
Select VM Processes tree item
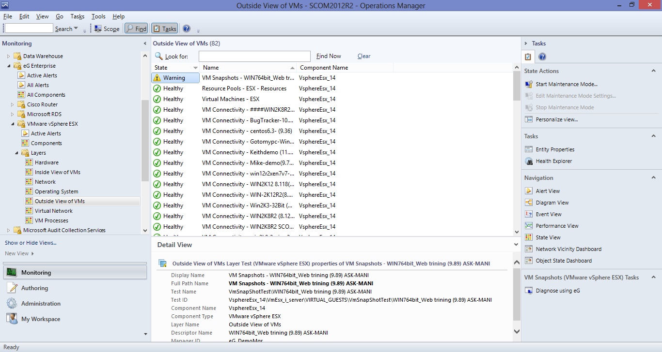pyautogui.click(x=51, y=220)
